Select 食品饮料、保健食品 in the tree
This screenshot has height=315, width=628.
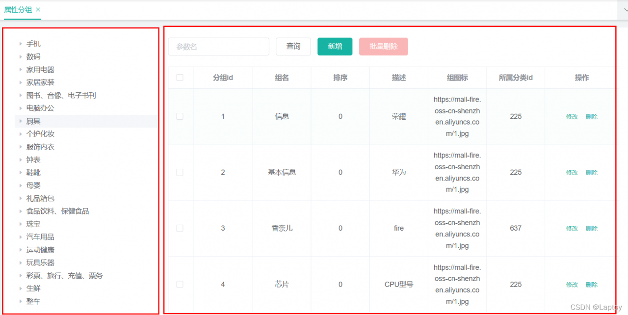click(x=57, y=211)
